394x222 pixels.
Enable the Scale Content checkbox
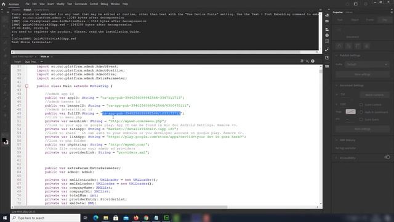coord(361,104)
